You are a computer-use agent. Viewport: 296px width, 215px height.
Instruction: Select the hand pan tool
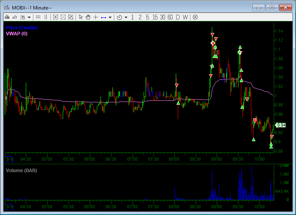point(88,17)
